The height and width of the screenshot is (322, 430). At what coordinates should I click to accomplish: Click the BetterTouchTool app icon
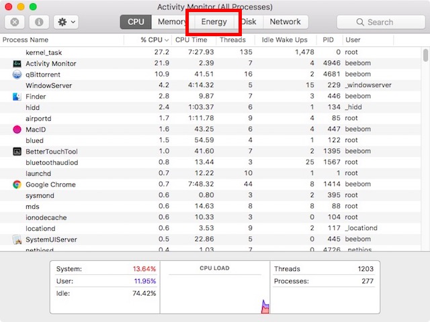(x=17, y=152)
